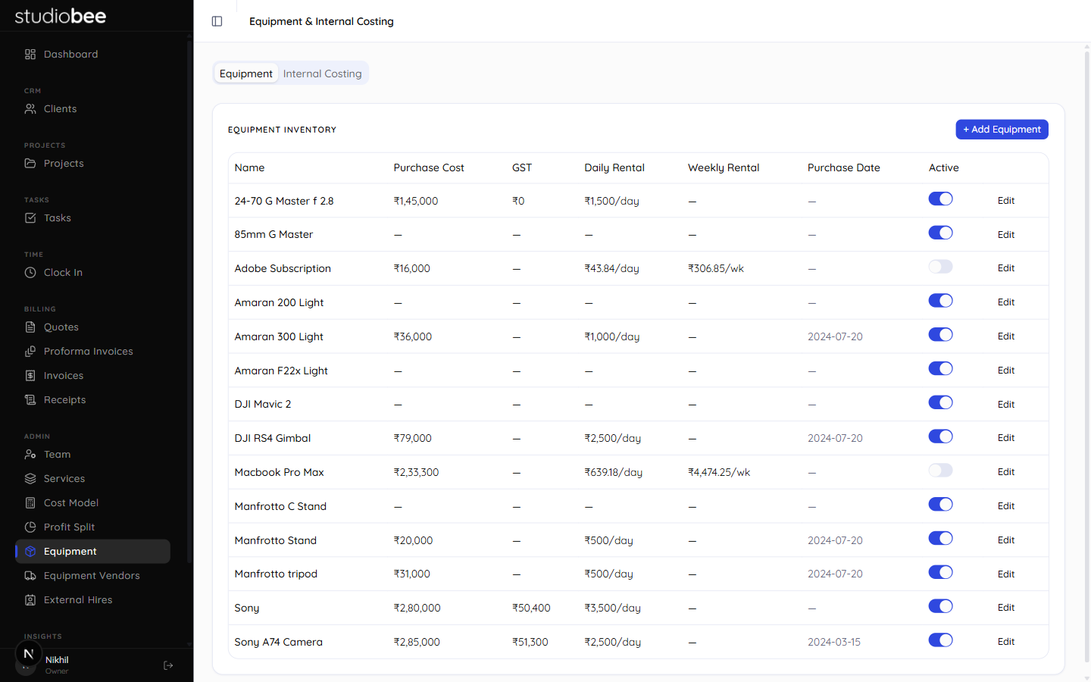
Task: Select the Equipment tab
Action: pos(245,74)
